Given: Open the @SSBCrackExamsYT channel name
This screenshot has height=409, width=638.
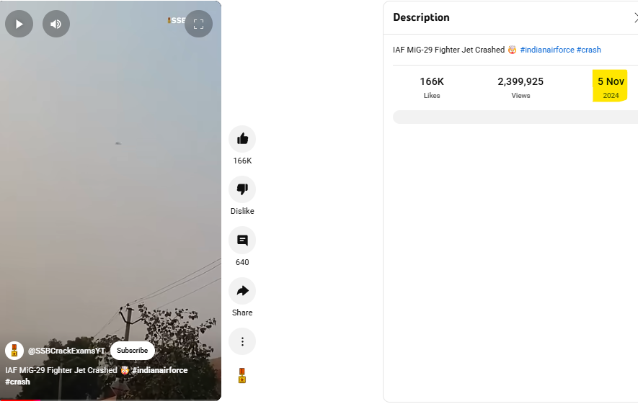Looking at the screenshot, I should 66,351.
